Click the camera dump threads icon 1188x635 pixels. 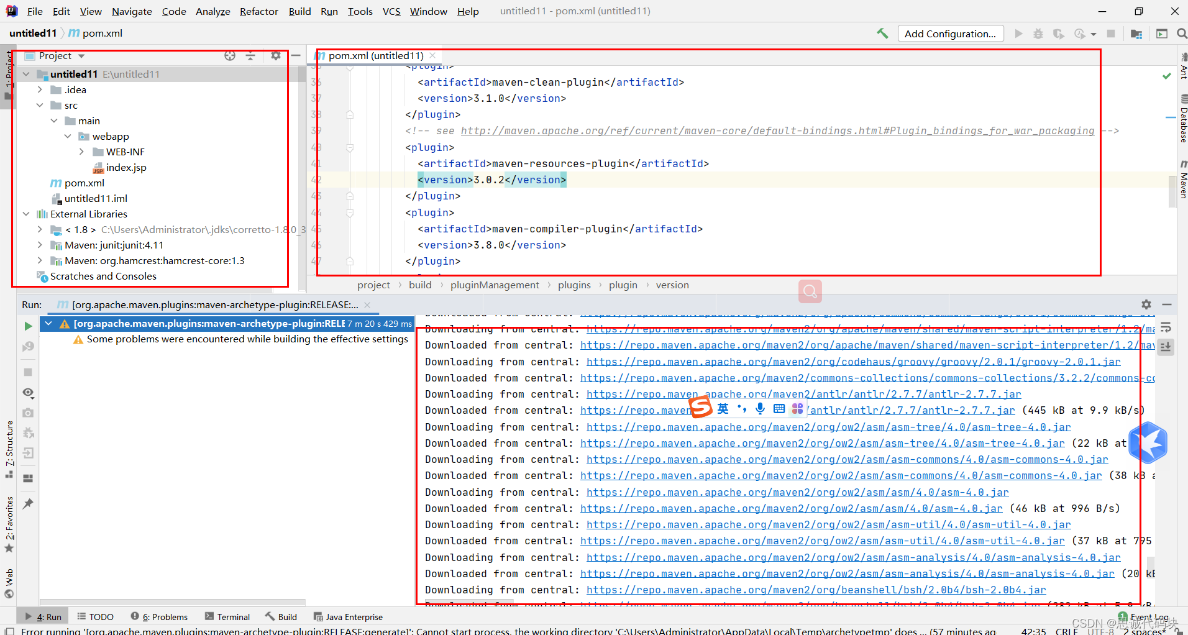(28, 413)
